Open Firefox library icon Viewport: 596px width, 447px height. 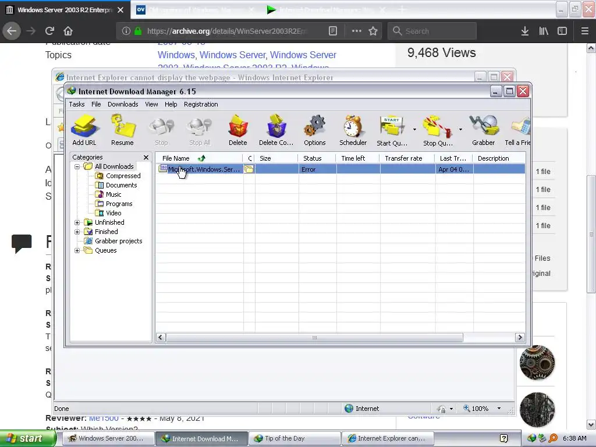pos(544,31)
